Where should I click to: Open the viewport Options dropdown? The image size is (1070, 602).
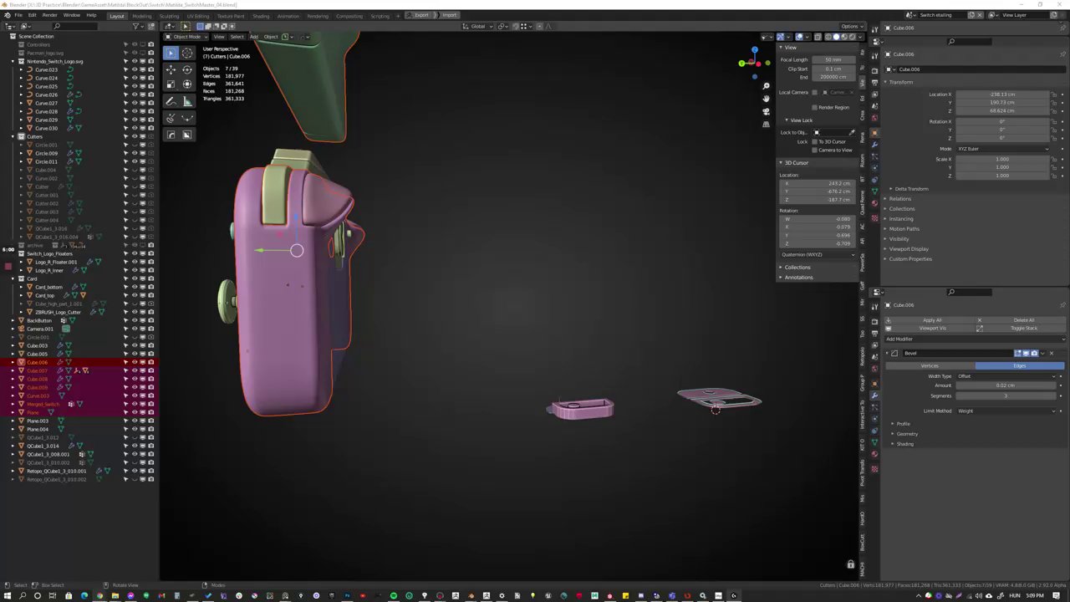[853, 26]
